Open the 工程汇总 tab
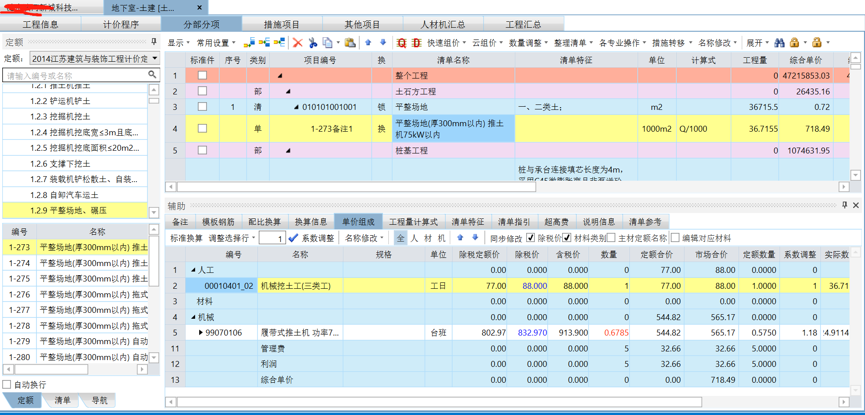The image size is (865, 415). click(x=523, y=24)
